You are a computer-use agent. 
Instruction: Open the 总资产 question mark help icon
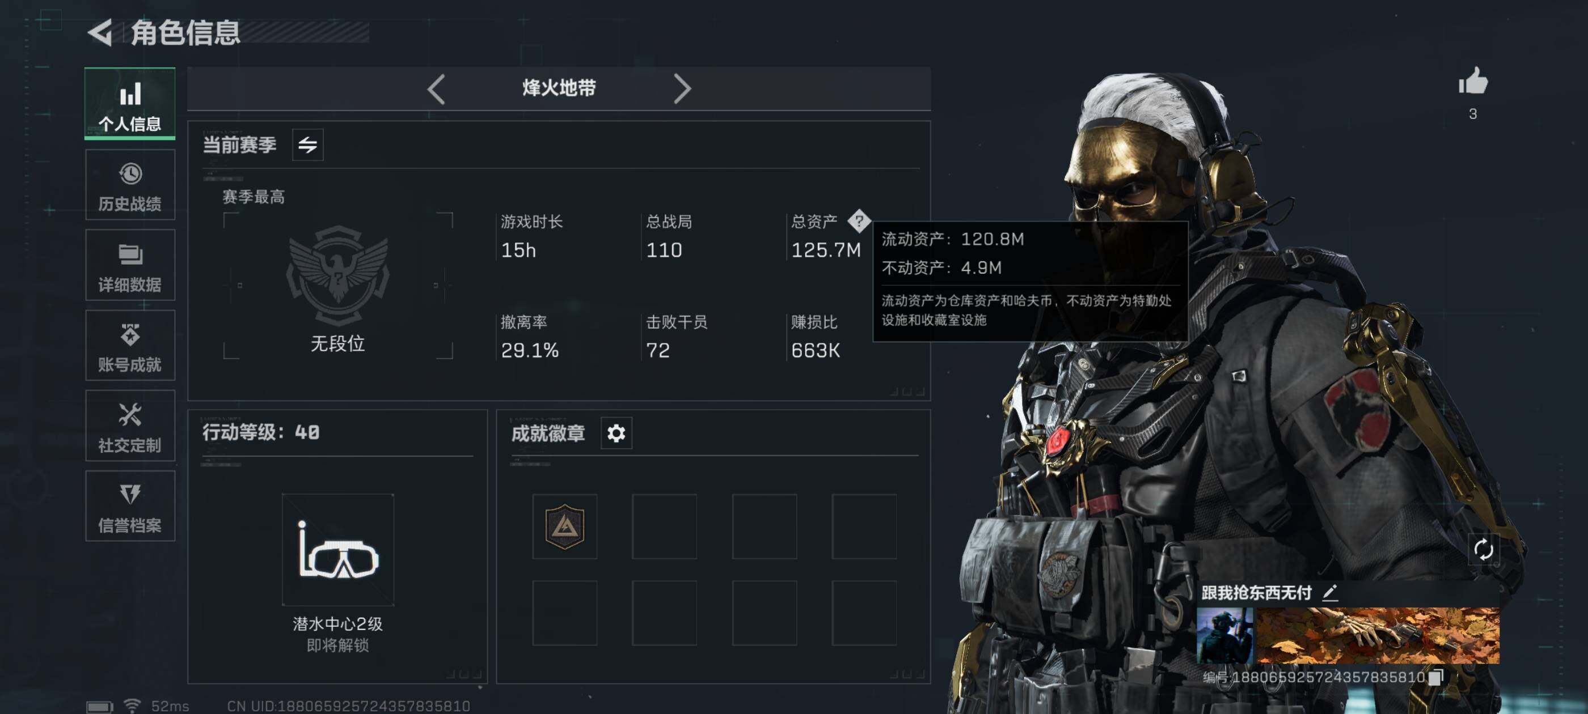pyautogui.click(x=859, y=220)
